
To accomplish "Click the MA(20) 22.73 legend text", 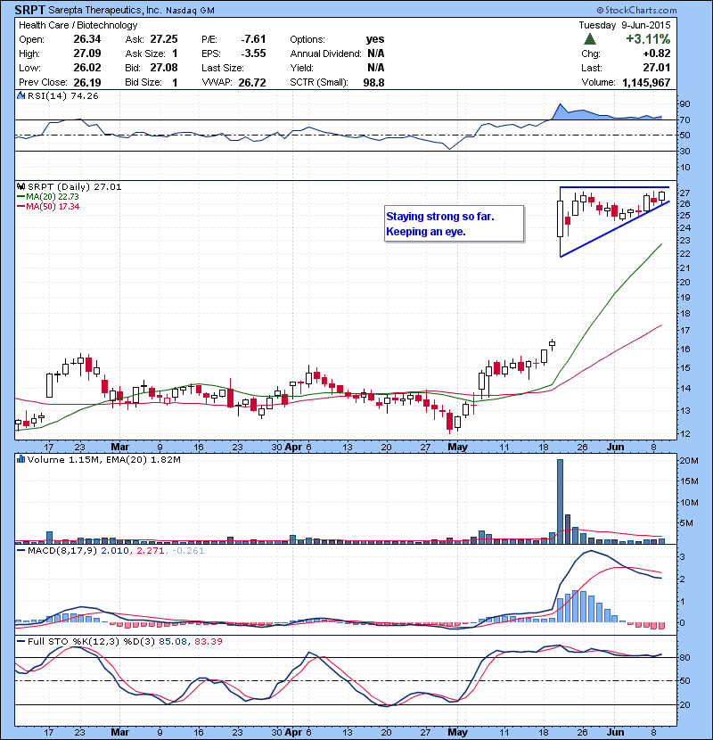I will (x=53, y=197).
